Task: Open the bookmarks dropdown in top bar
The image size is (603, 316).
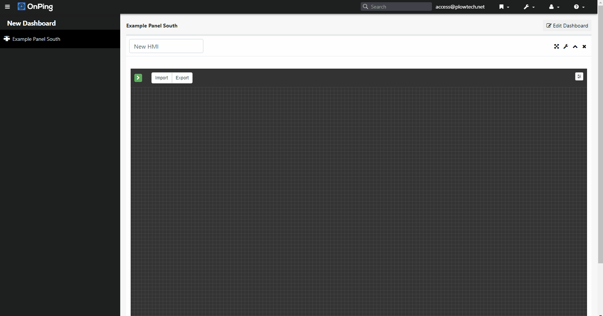Action: 504,7
